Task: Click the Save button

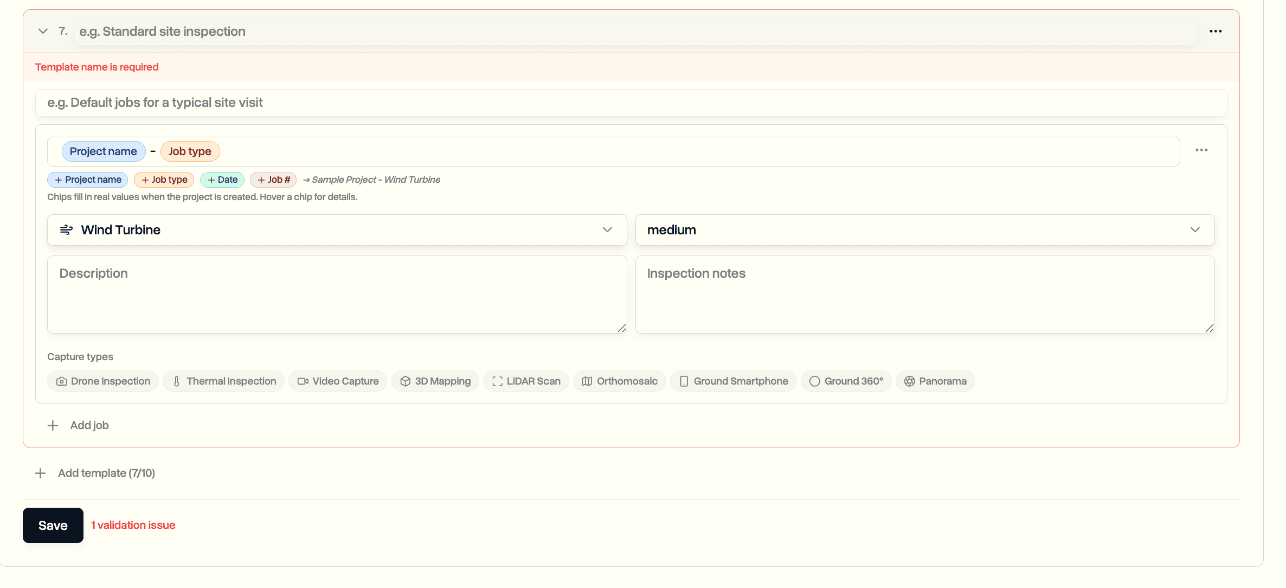Action: 53,526
